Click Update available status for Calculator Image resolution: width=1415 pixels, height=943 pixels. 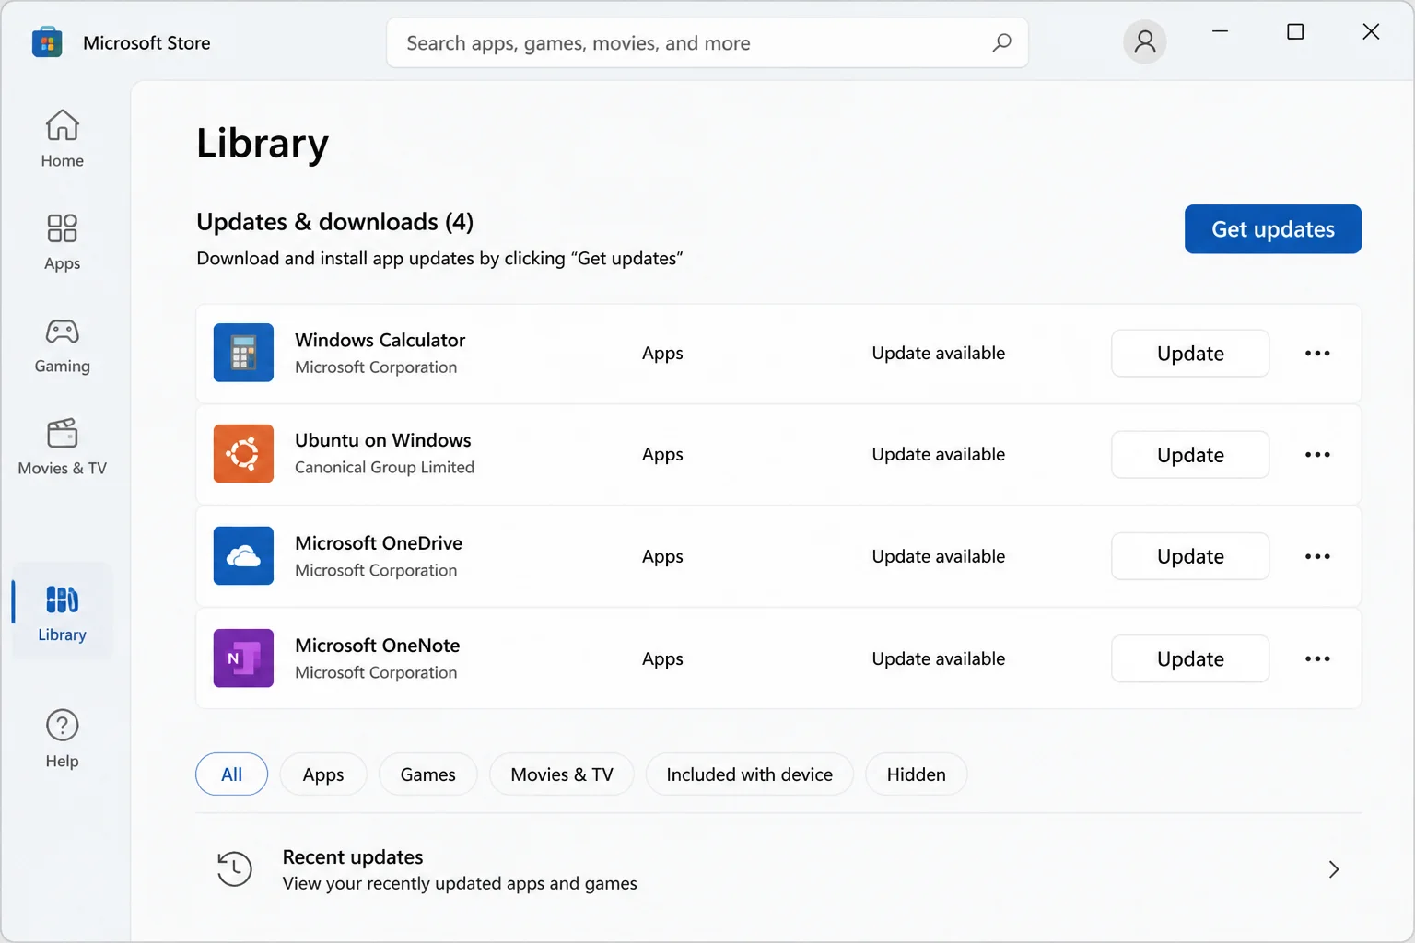point(938,353)
